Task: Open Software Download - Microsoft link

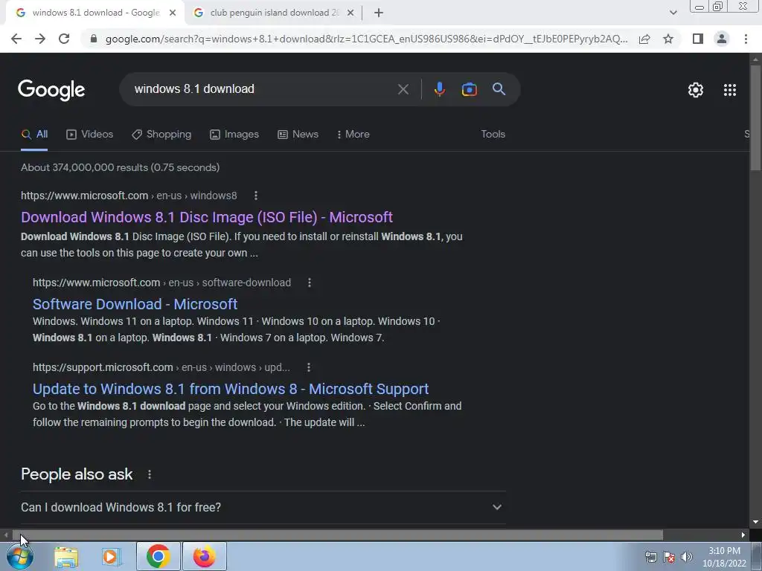Action: [x=135, y=304]
